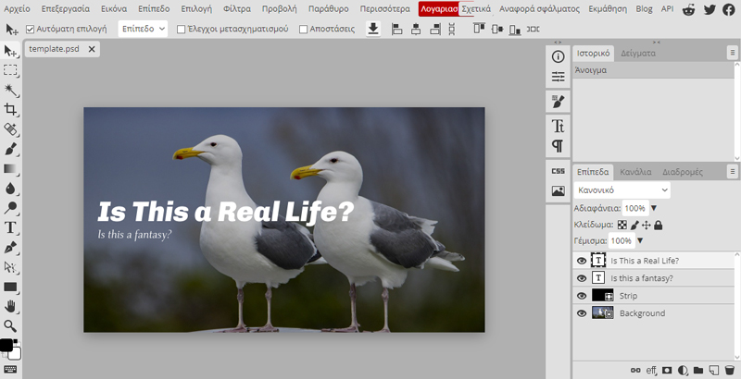Image resolution: width=741 pixels, height=379 pixels.
Task: Open the Φίλτρα menu
Action: 237,8
